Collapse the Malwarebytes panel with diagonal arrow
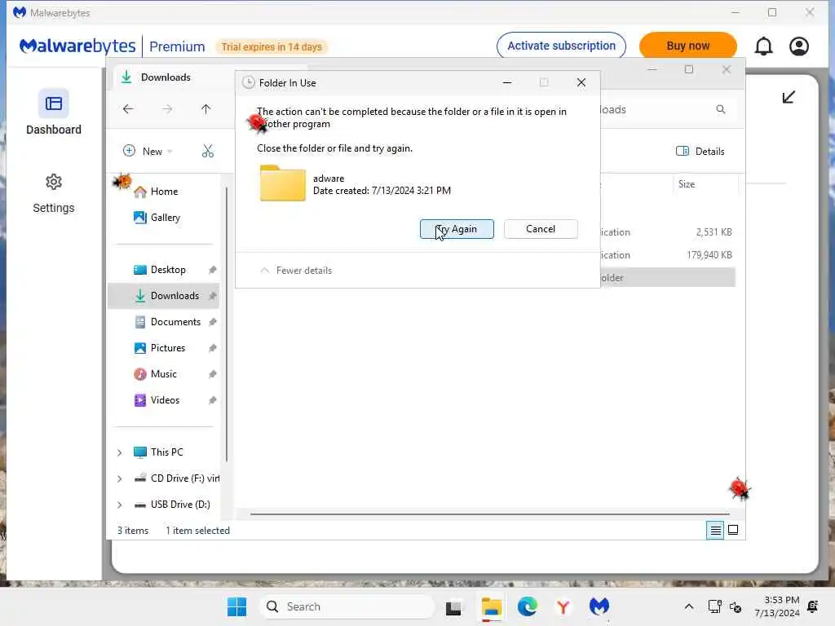The width and height of the screenshot is (835, 626). [x=789, y=97]
